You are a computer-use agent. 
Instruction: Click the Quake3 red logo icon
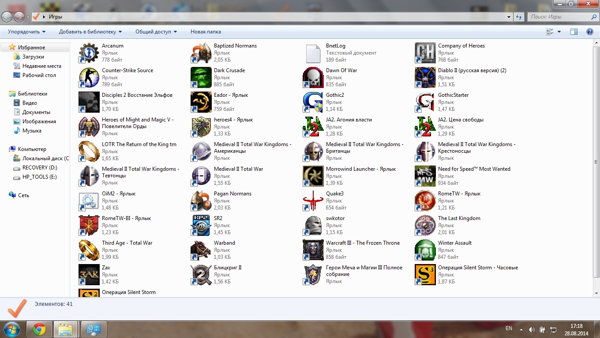[313, 201]
